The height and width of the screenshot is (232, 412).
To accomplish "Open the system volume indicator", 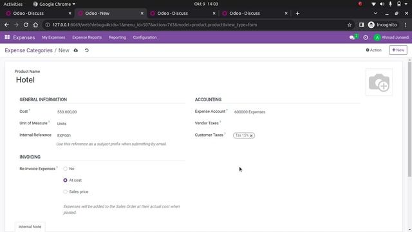I will click(x=382, y=4).
